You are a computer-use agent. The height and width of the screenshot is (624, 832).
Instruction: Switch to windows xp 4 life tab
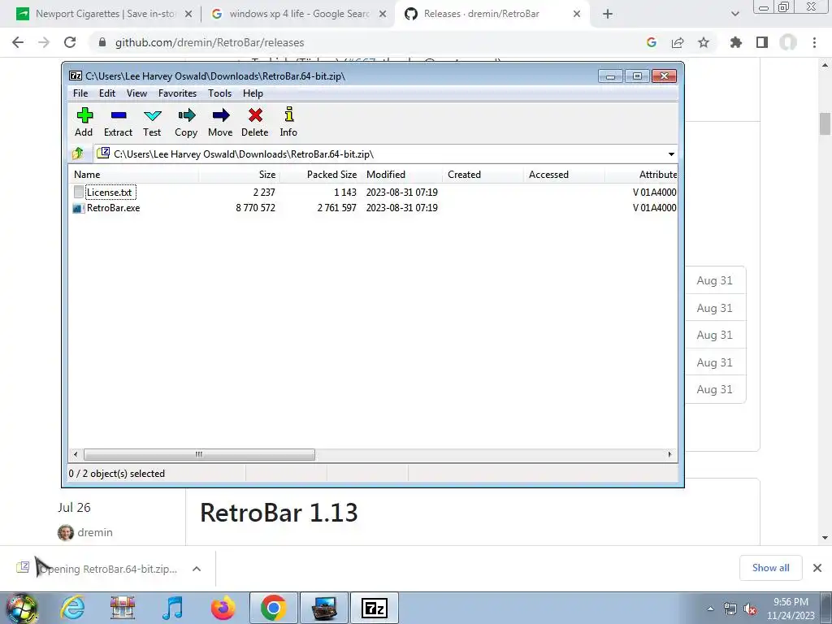[x=299, y=14]
